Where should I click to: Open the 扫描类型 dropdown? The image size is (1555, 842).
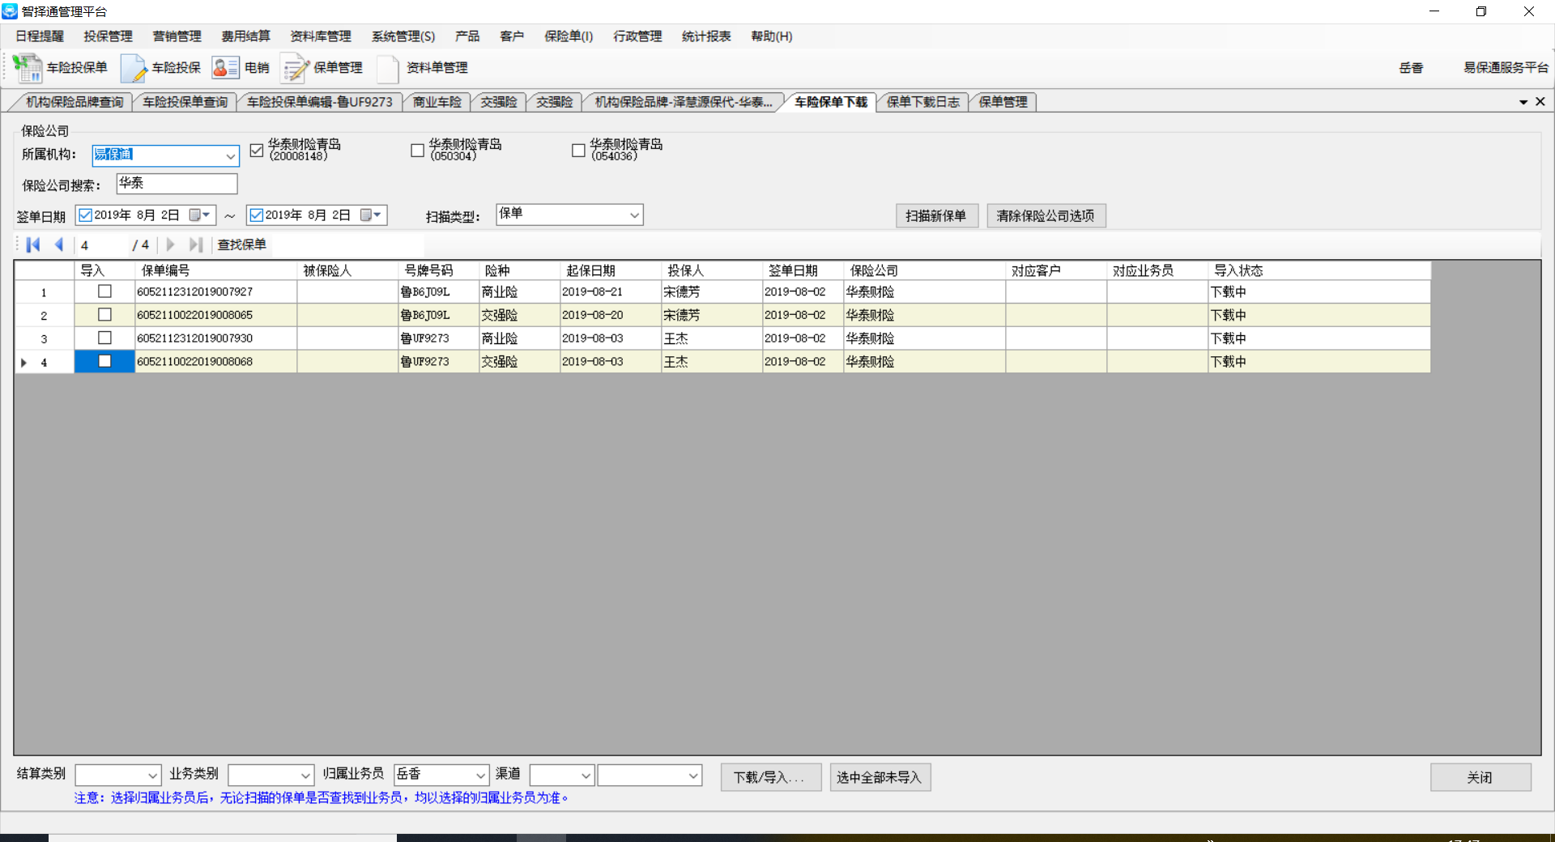pyautogui.click(x=634, y=215)
